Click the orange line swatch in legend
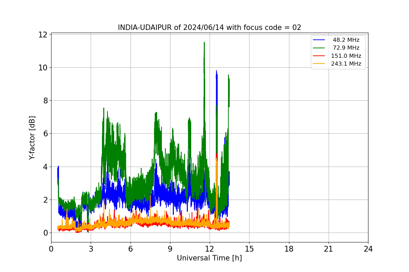 (319, 64)
